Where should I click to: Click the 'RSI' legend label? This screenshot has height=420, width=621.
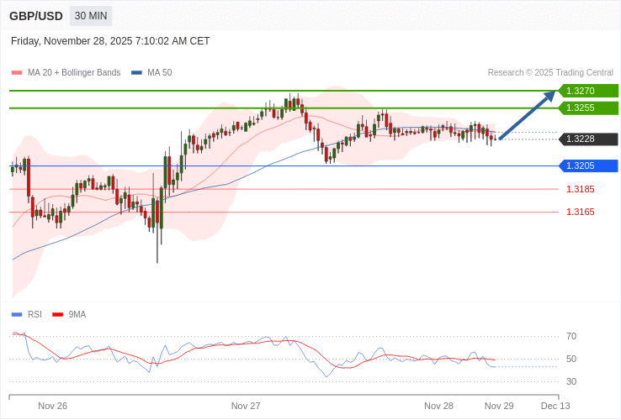34,315
